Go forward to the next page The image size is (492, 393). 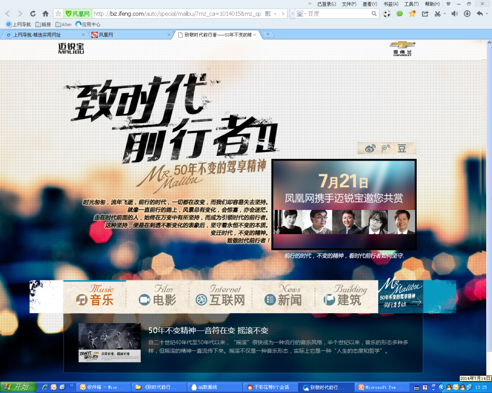click(x=20, y=14)
